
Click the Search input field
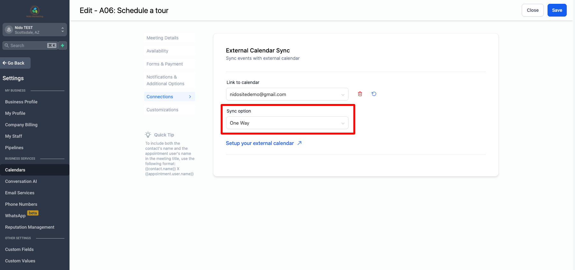pyautogui.click(x=30, y=45)
